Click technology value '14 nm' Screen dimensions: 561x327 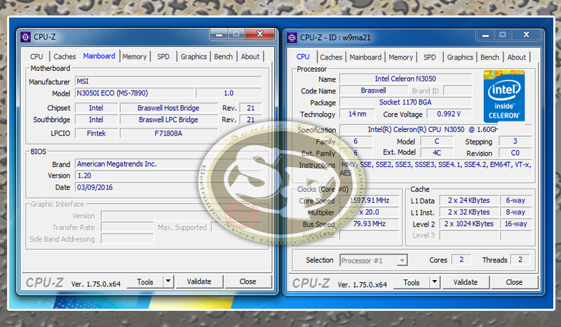click(358, 114)
